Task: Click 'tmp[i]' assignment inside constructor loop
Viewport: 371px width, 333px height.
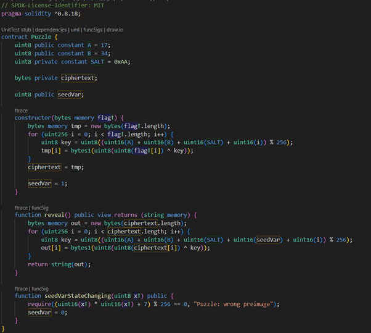Action: click(51, 151)
